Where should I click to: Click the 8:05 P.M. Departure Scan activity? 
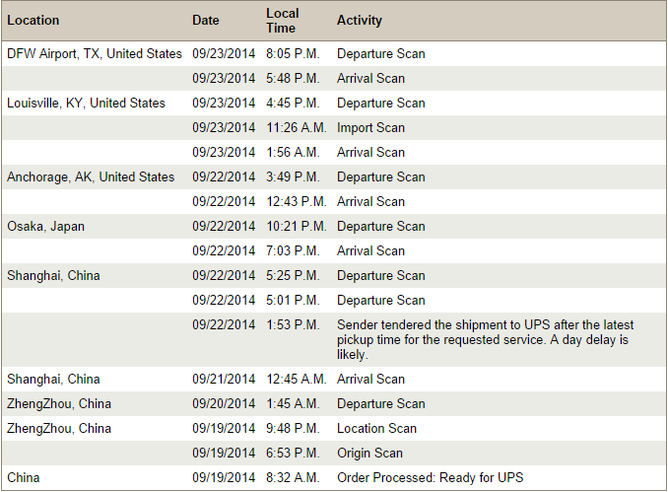click(x=381, y=53)
